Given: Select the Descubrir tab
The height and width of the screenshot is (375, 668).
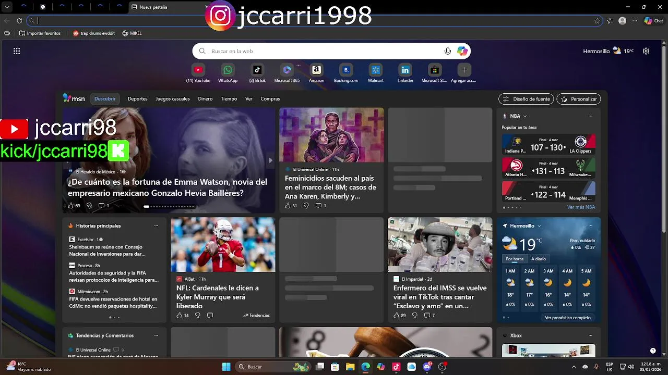Looking at the screenshot, I should point(105,99).
